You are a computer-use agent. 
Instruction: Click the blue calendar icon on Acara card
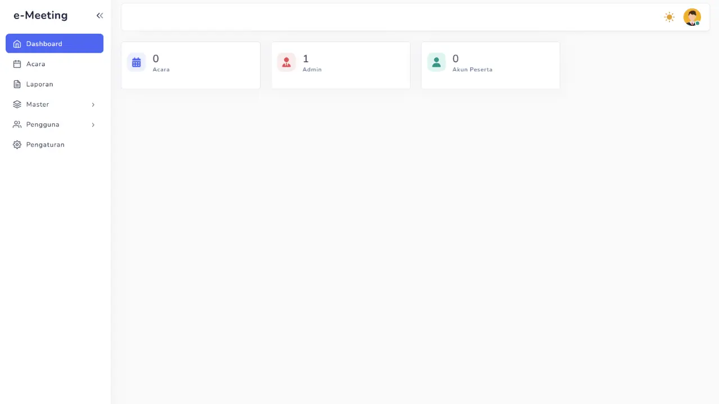[x=136, y=62]
